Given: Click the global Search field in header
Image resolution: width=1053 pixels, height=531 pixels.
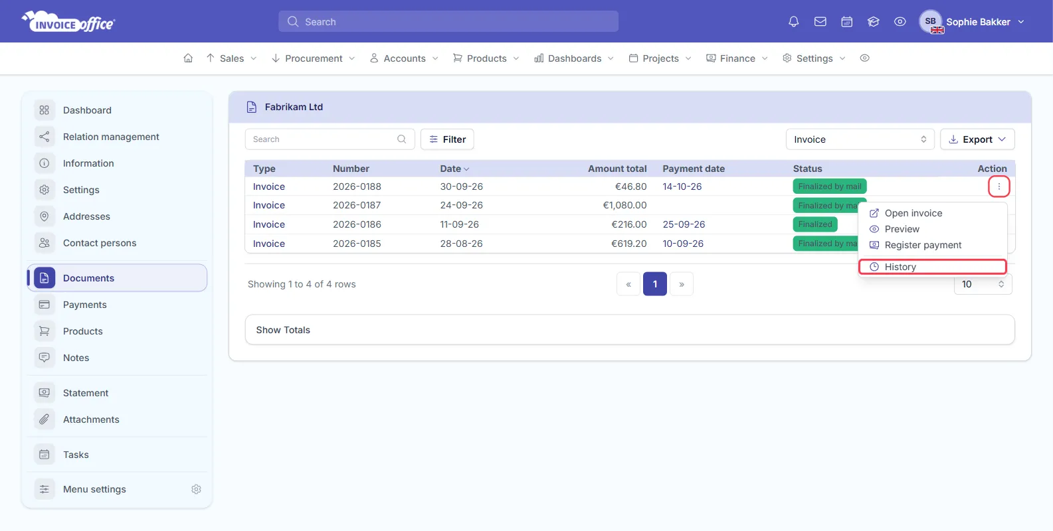Looking at the screenshot, I should [x=448, y=22].
